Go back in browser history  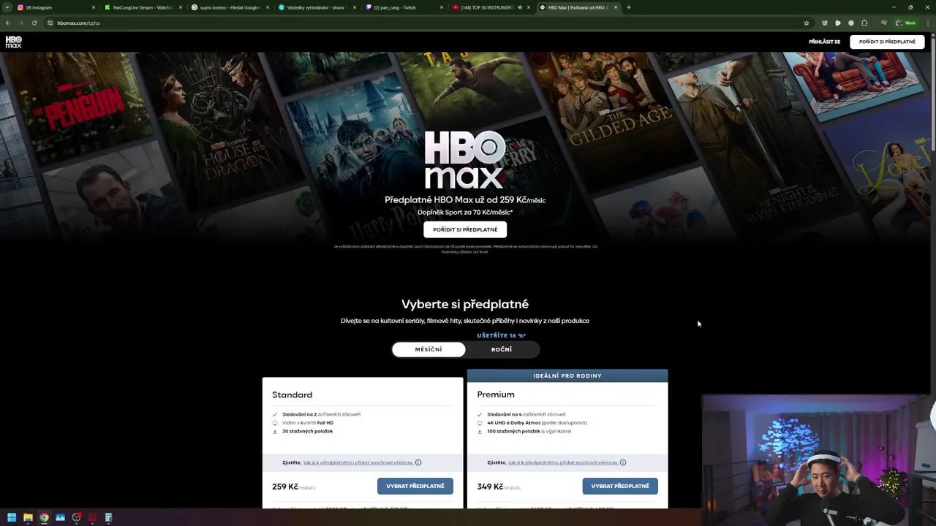[8, 23]
